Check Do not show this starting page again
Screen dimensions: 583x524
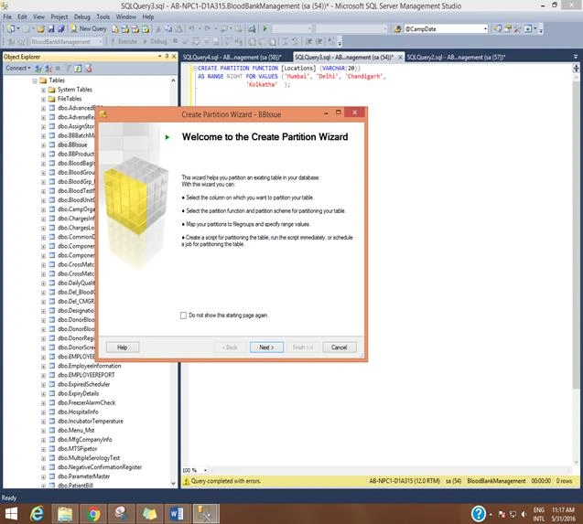tap(183, 315)
